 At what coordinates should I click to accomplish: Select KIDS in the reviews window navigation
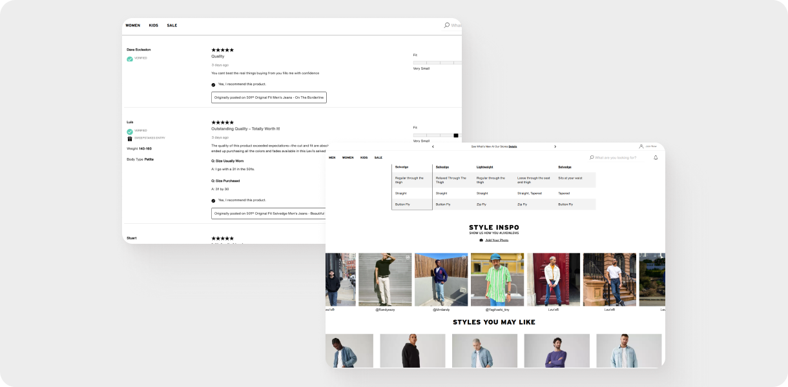pyautogui.click(x=154, y=25)
